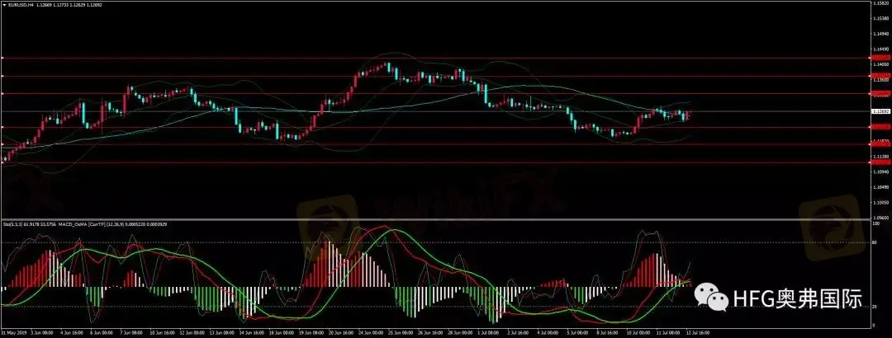Open the chart menu triangle beside EURUSD,H4

coord(5,3)
